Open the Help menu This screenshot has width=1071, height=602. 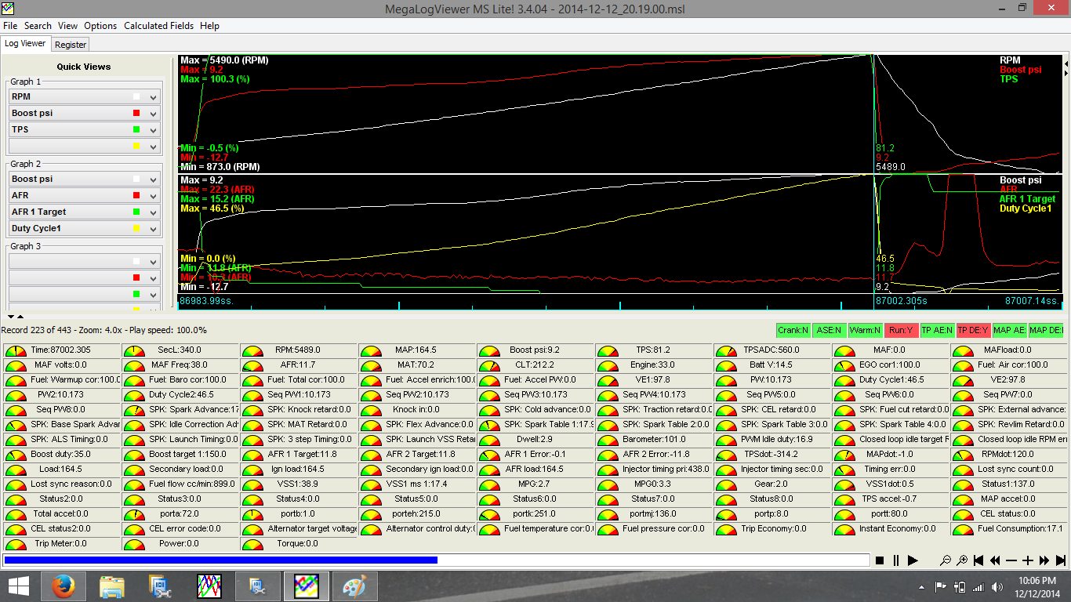click(x=209, y=25)
